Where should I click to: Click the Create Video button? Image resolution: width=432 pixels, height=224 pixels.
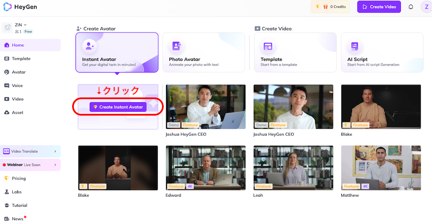[x=379, y=7]
